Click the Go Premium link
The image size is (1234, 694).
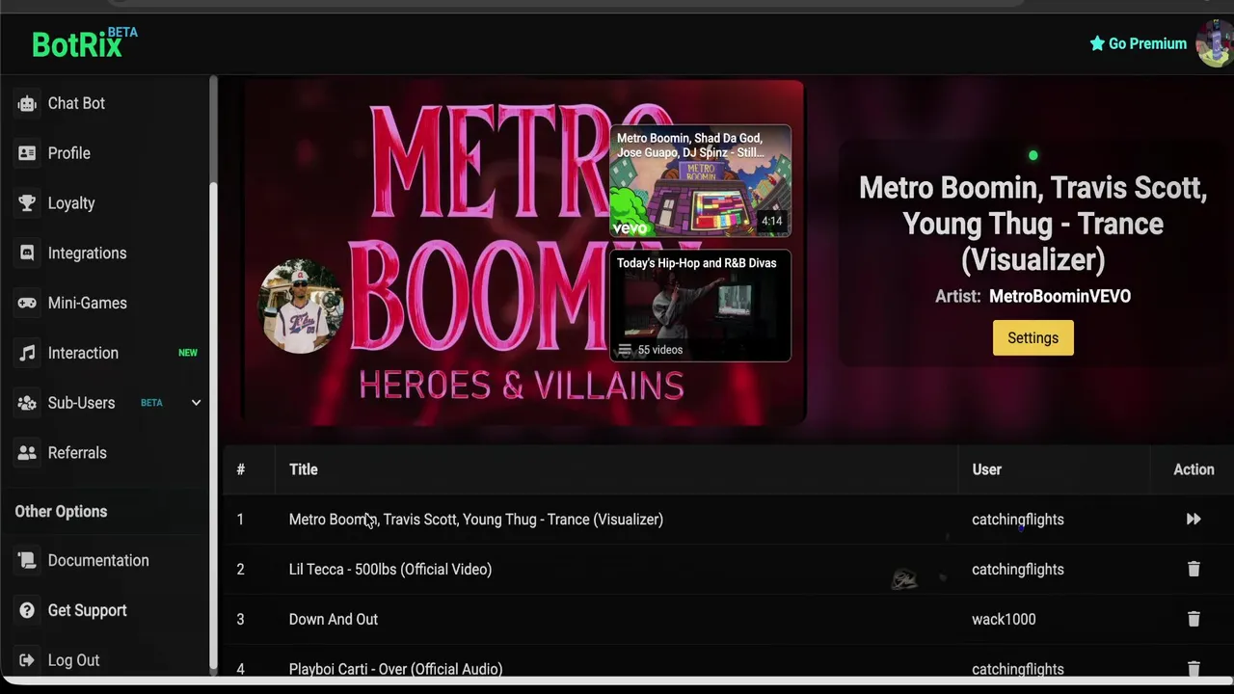[1147, 43]
